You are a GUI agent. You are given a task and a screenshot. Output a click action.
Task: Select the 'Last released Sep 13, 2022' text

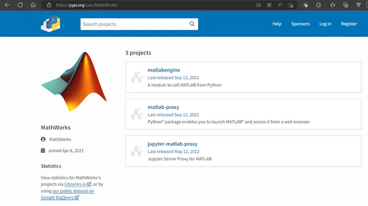(173, 78)
